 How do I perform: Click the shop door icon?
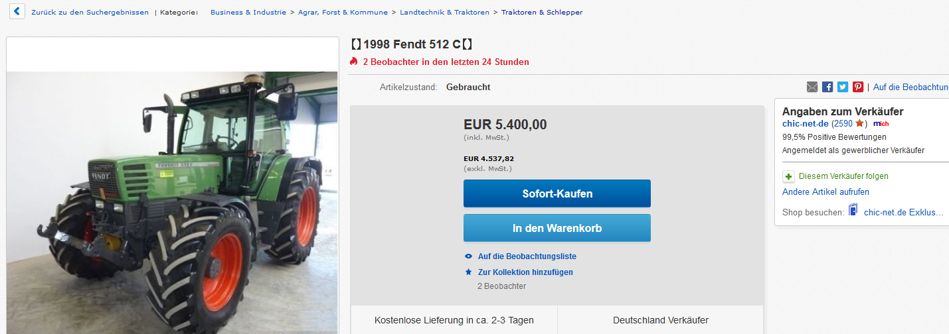[853, 210]
